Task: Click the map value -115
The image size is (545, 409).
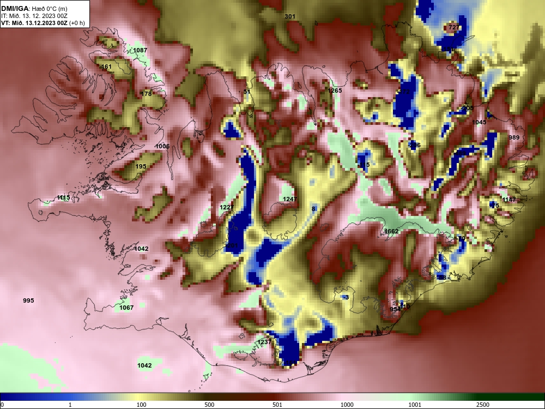Action: click(x=364, y=165)
